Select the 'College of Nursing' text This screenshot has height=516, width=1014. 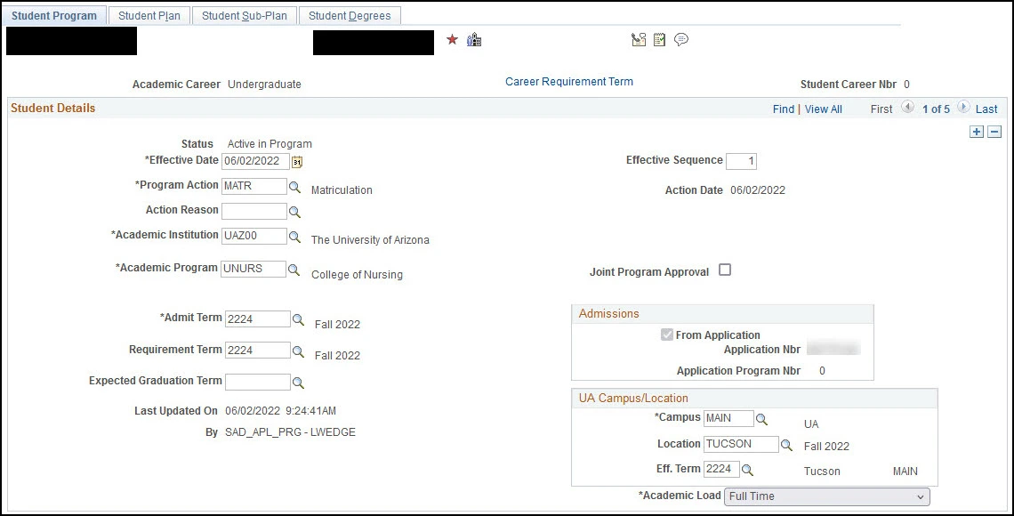coord(357,275)
